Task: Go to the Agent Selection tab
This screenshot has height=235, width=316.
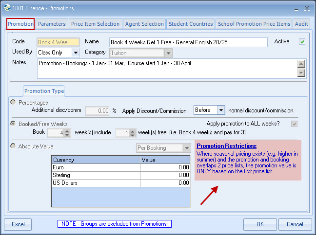Action: coord(144,24)
